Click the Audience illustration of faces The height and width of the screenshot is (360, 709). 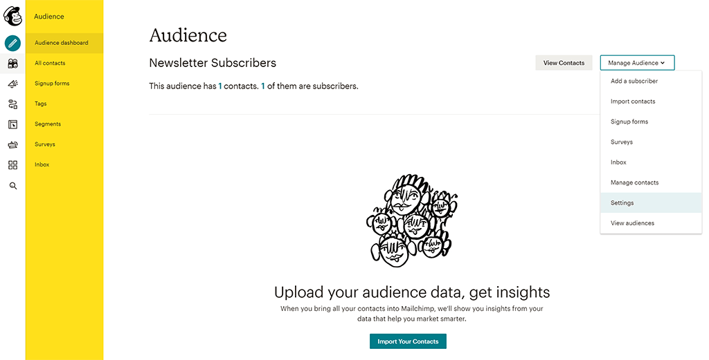tap(409, 220)
